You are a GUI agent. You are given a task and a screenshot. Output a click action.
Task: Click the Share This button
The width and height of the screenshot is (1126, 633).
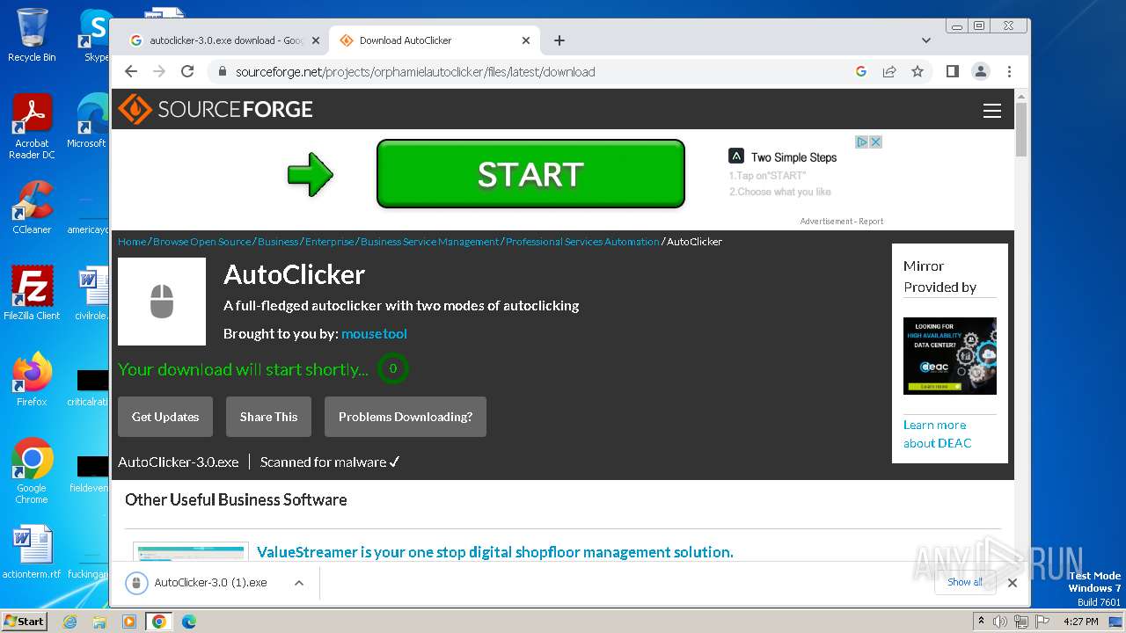tap(268, 417)
